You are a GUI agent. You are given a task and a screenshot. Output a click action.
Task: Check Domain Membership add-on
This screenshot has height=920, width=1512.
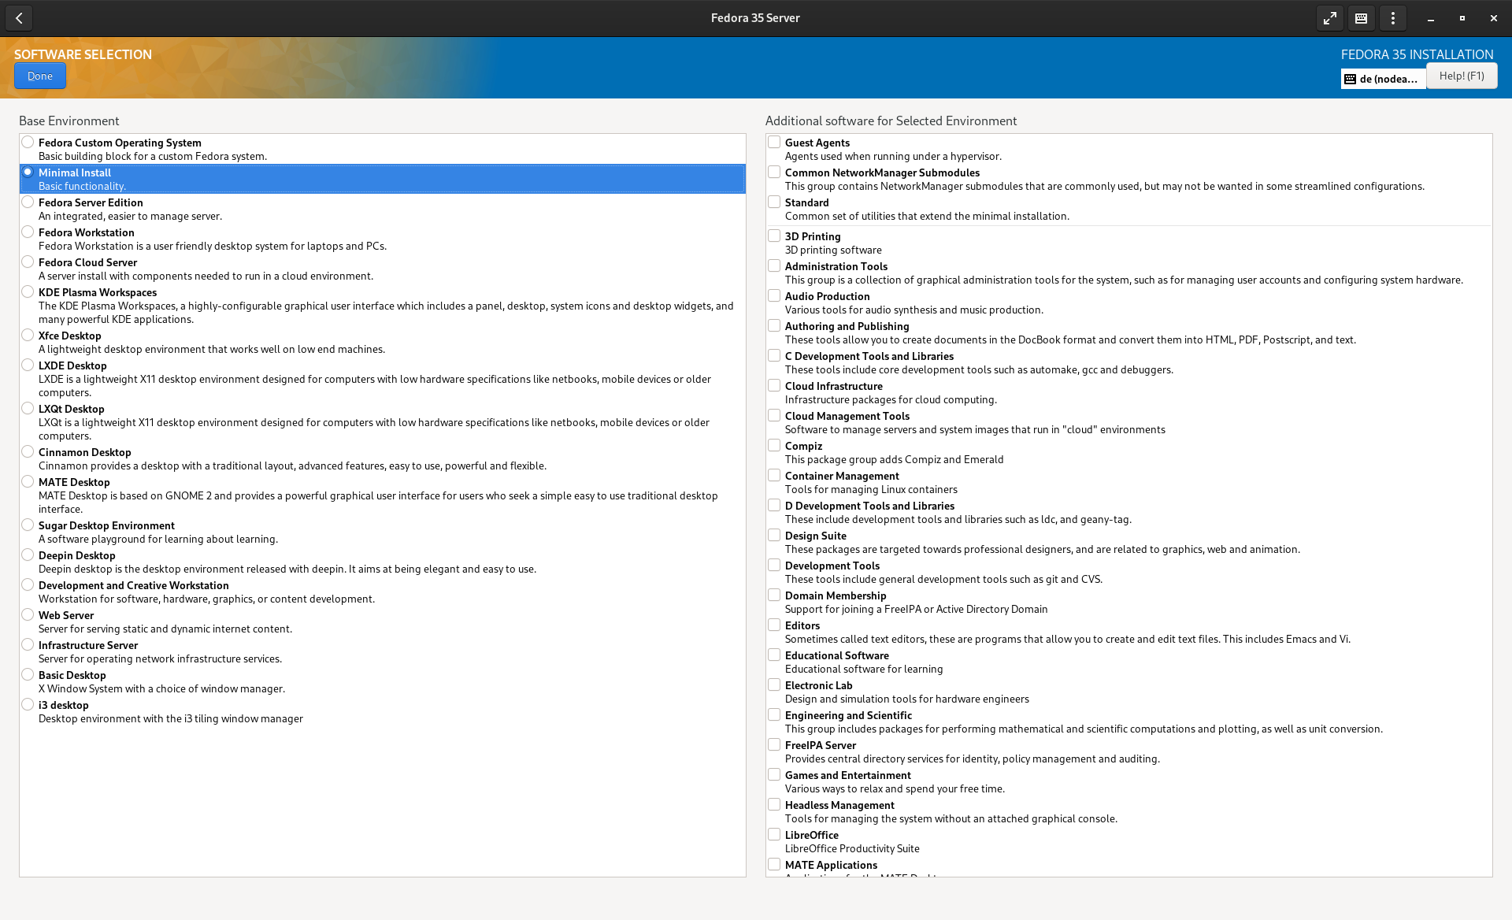(774, 595)
